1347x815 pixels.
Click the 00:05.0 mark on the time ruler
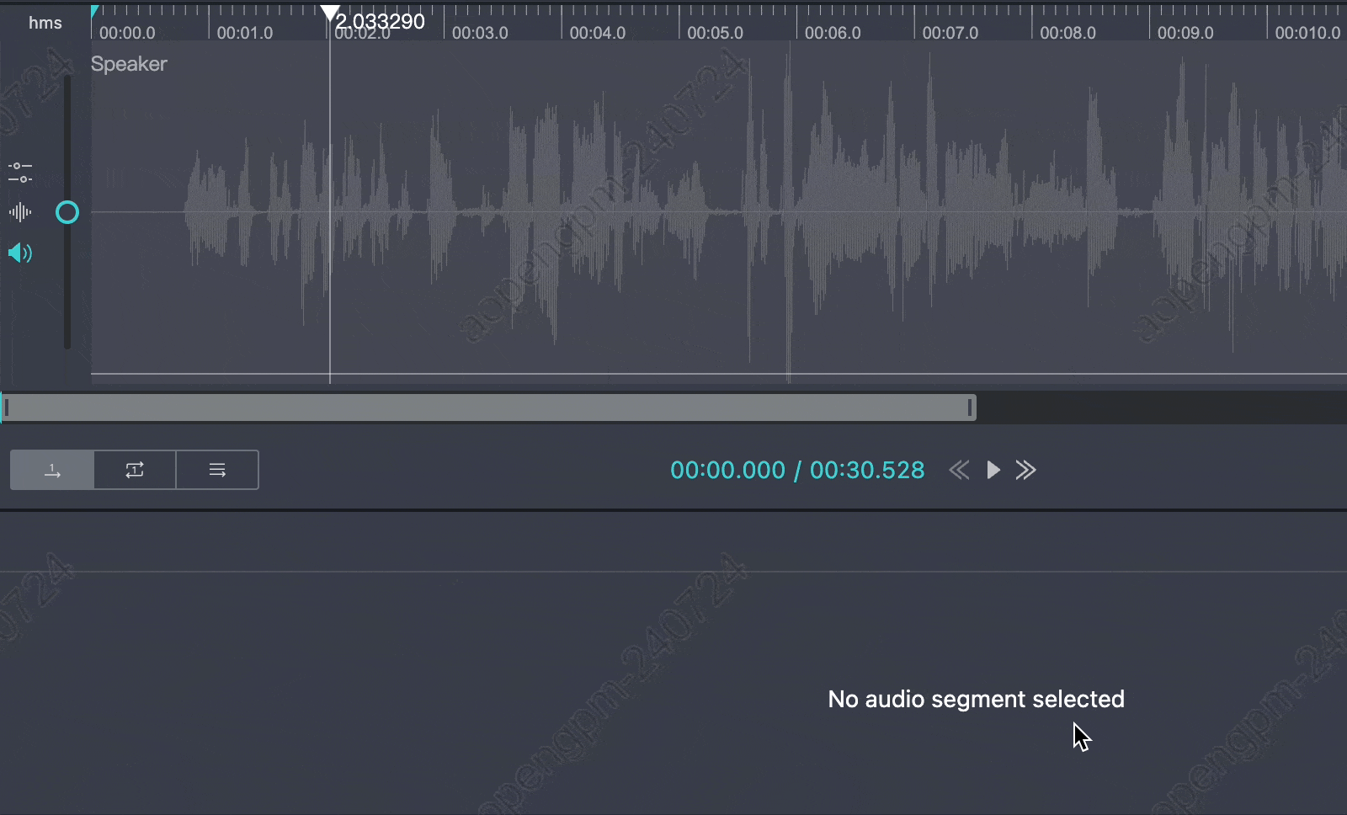pyautogui.click(x=714, y=33)
